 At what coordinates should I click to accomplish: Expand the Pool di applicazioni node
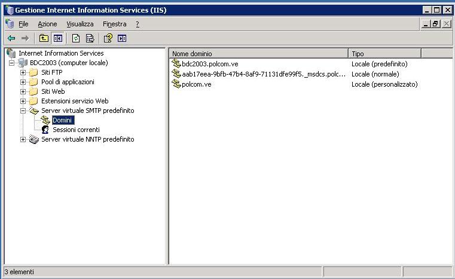(x=23, y=82)
